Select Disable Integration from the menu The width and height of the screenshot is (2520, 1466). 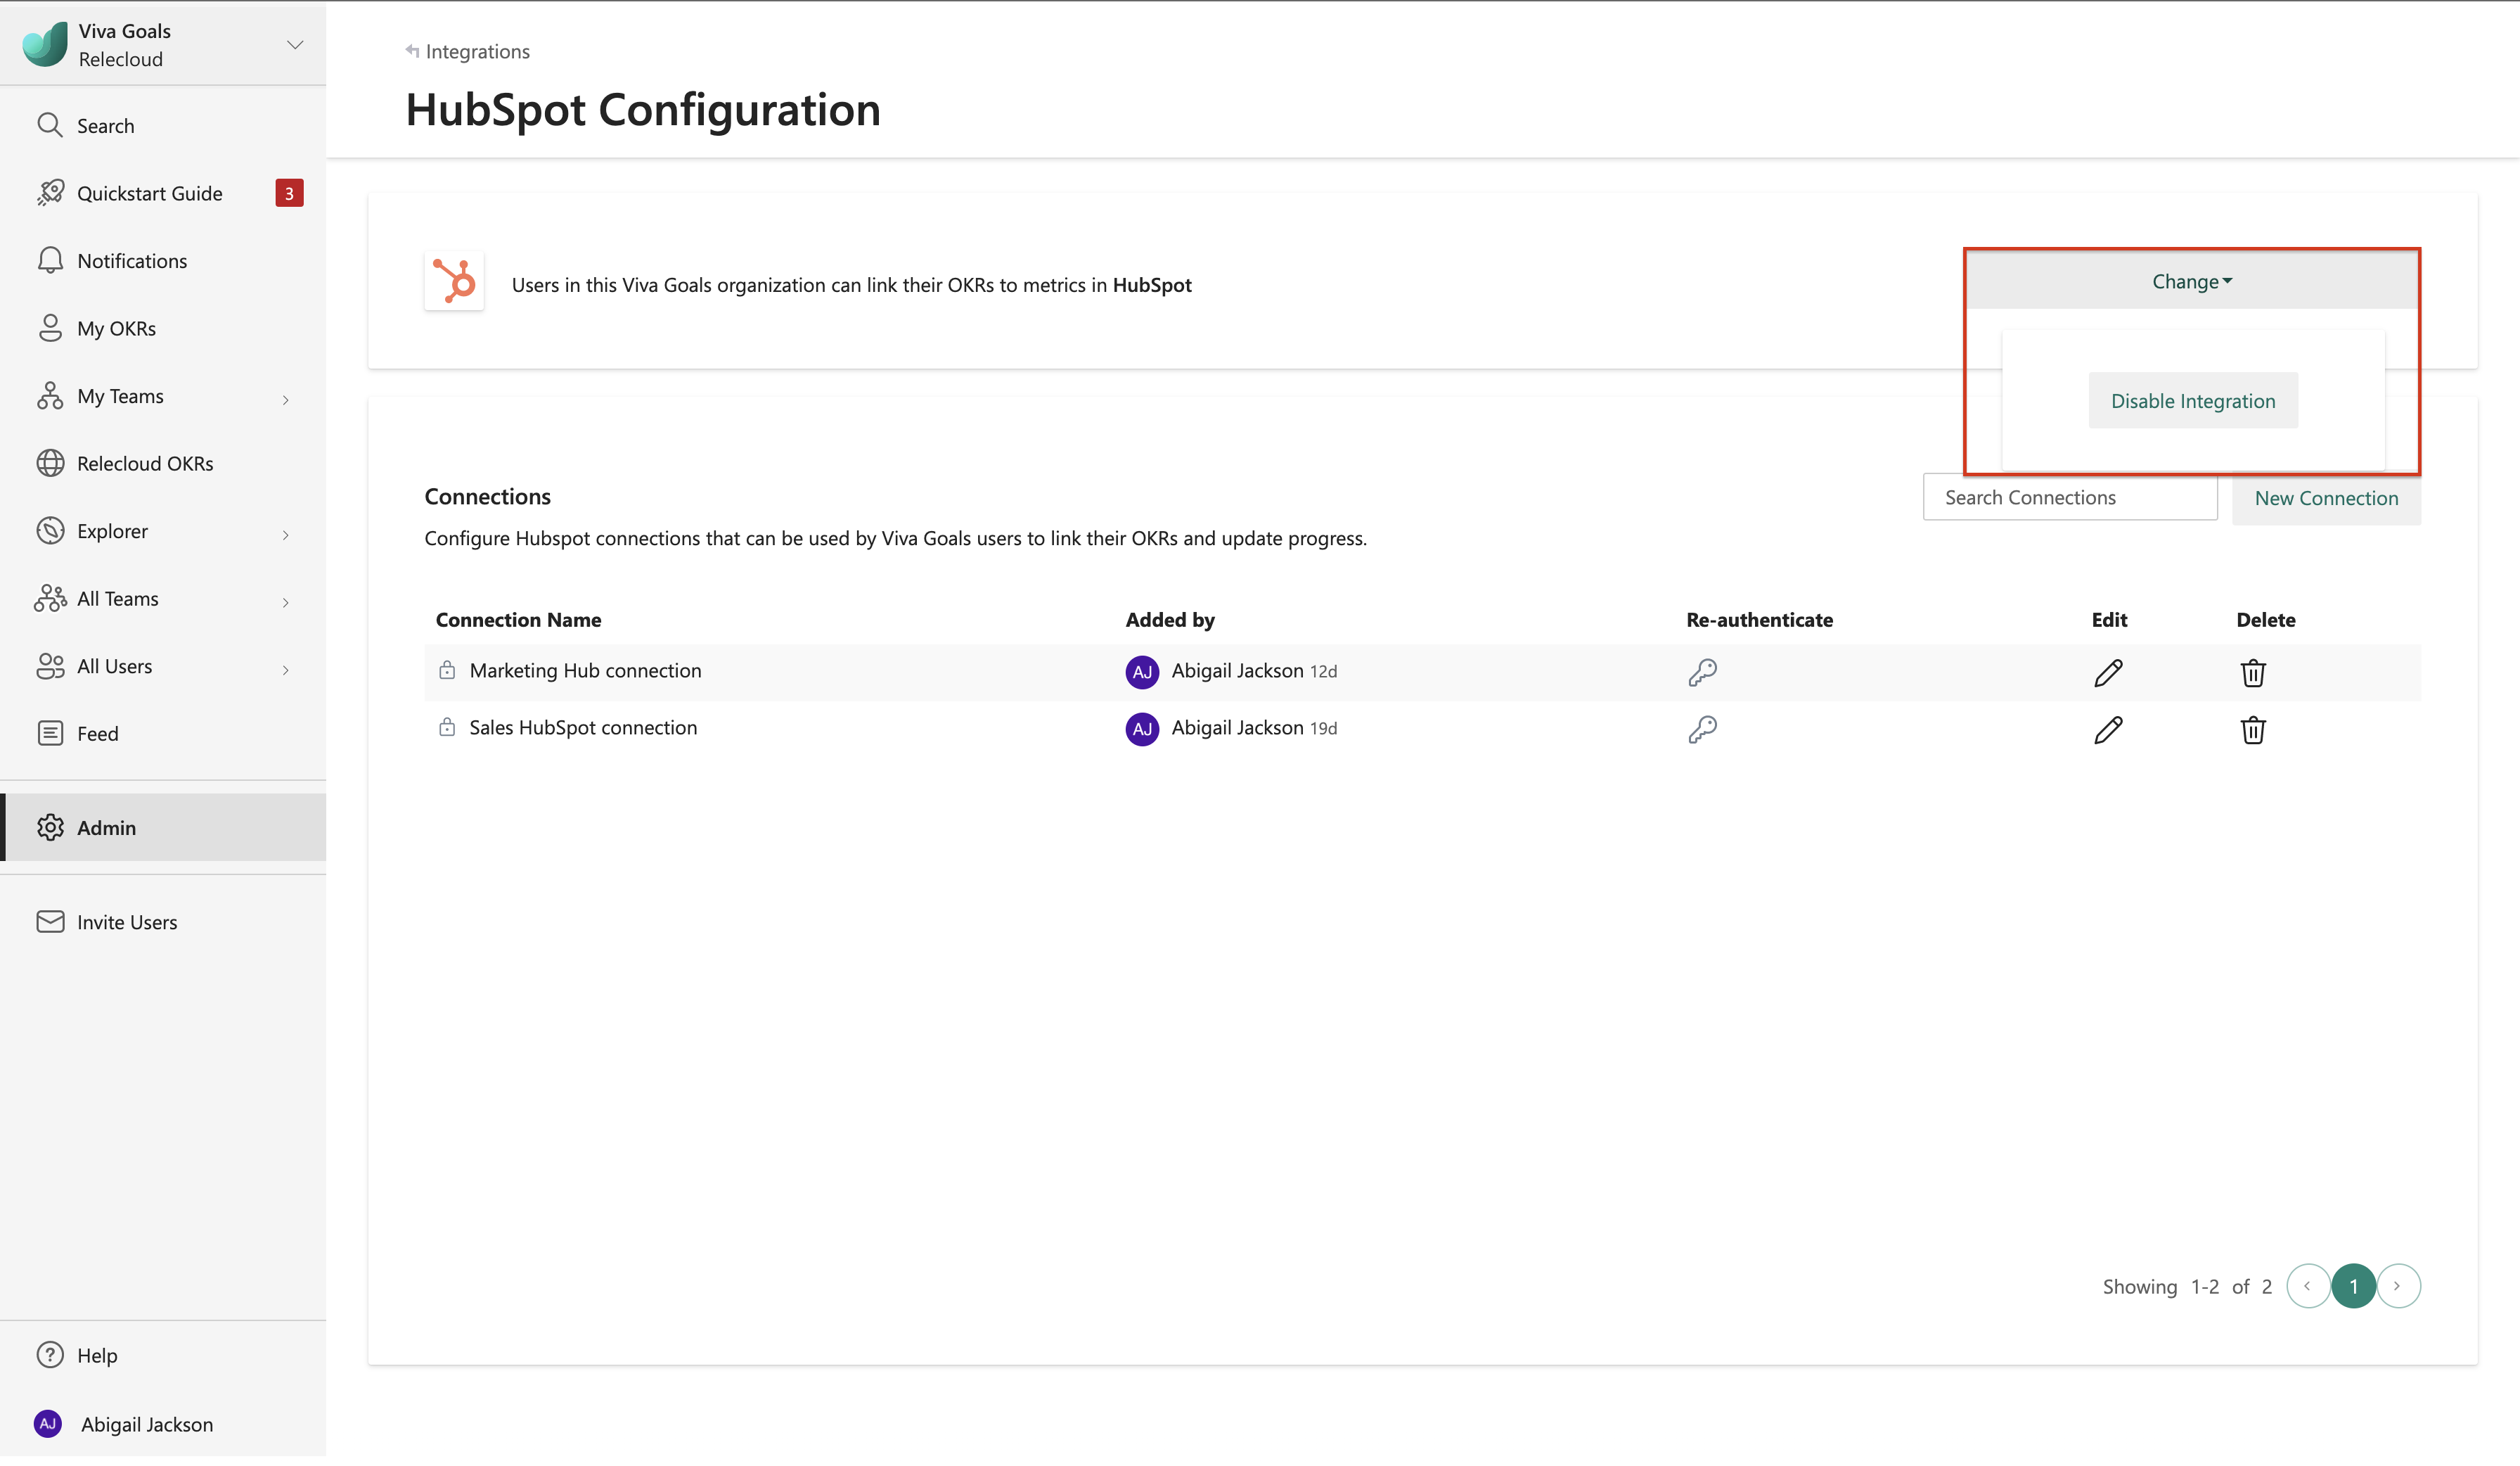pyautogui.click(x=2192, y=401)
